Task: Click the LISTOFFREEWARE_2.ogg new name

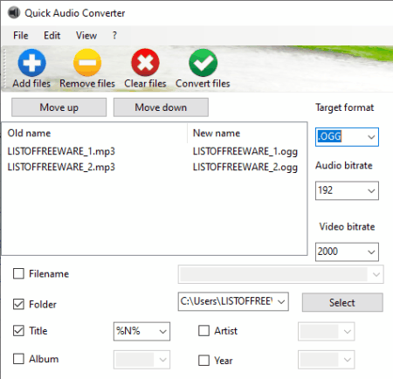Action: (245, 168)
